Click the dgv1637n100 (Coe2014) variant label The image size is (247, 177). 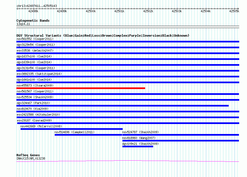34,56
